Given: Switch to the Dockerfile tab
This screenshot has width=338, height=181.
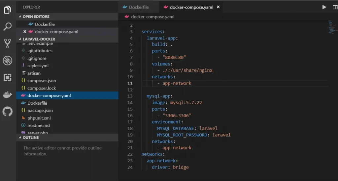Looking at the screenshot, I should (x=139, y=7).
